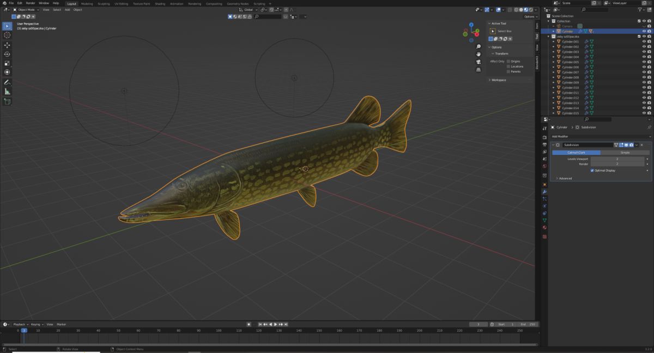654x353 pixels.
Task: Activate the Cursor tool
Action: click(x=8, y=35)
